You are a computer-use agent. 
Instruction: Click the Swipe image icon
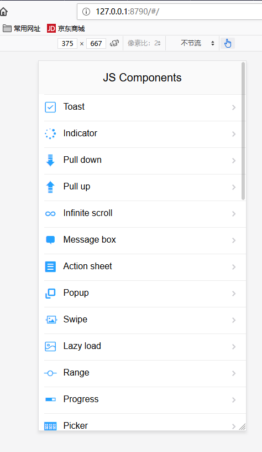[51, 320]
